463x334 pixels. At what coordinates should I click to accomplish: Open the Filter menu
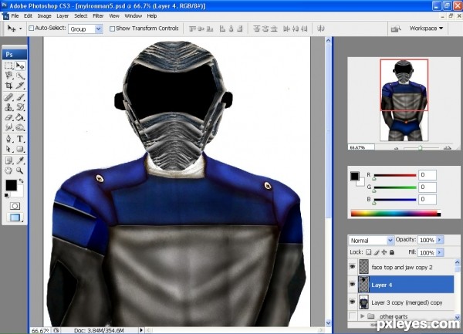point(98,16)
